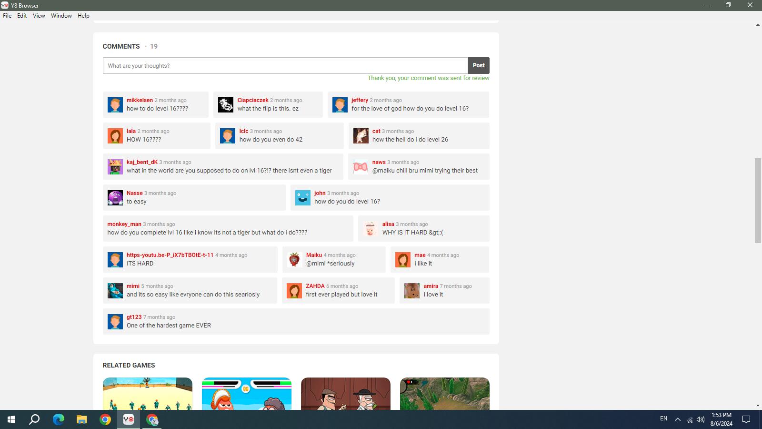Click the page's vertical scrollbar thumb
The width and height of the screenshot is (762, 429).
[x=758, y=200]
